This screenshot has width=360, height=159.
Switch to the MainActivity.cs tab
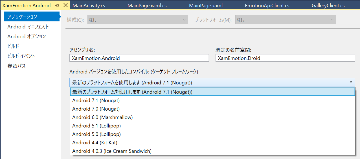[89, 5]
